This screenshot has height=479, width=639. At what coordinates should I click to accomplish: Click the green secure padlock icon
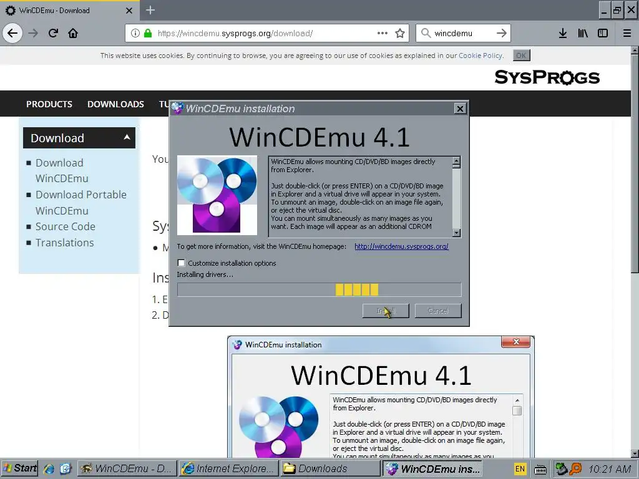click(x=148, y=34)
